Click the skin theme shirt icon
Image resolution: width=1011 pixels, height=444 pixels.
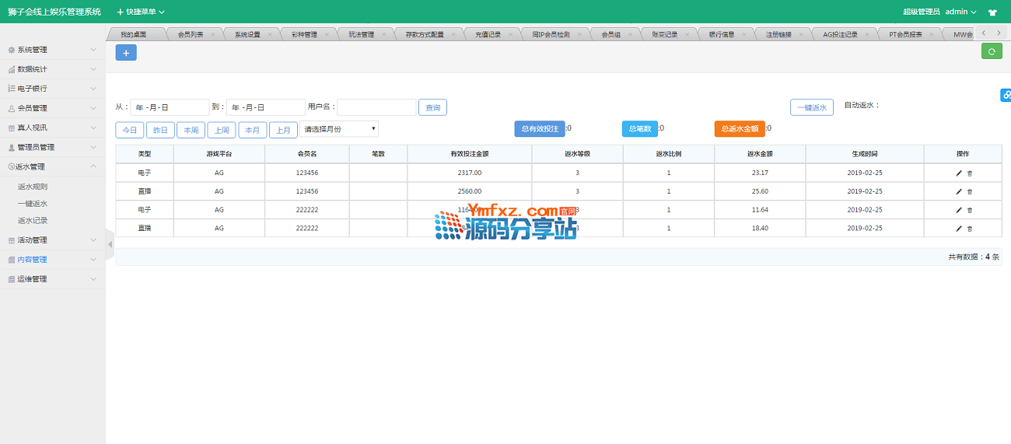992,12
